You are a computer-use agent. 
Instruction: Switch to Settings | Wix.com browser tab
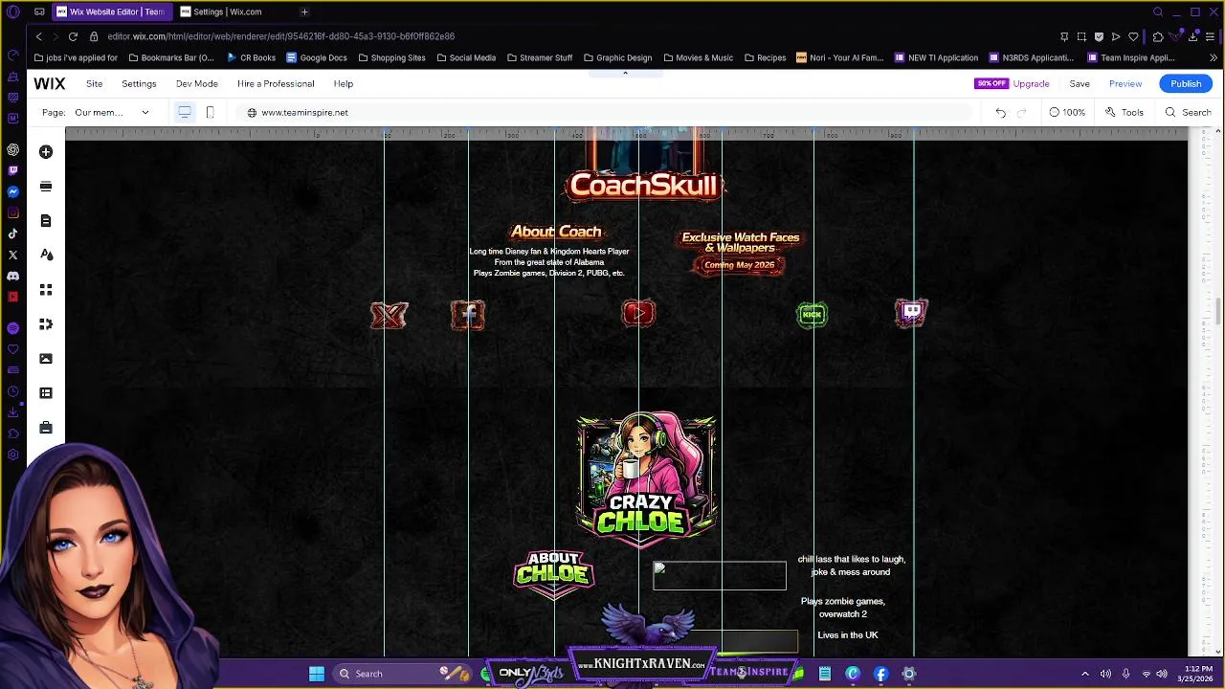pos(227,11)
